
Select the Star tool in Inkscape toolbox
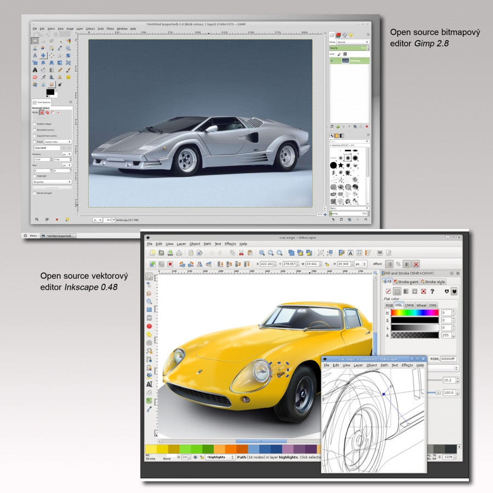(x=149, y=335)
